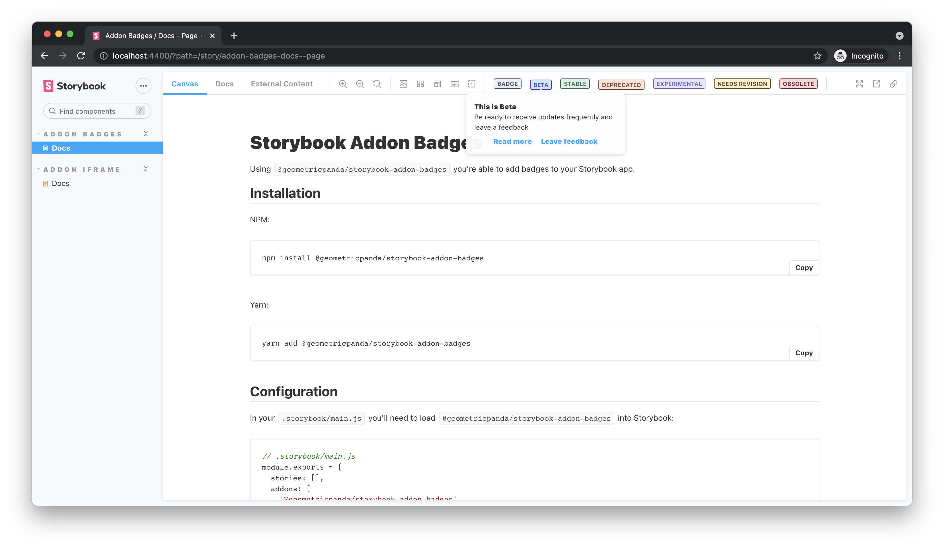Viewport: 944px width, 548px height.
Task: Click the DEPRECATED badge icon in toolbar
Action: point(621,84)
